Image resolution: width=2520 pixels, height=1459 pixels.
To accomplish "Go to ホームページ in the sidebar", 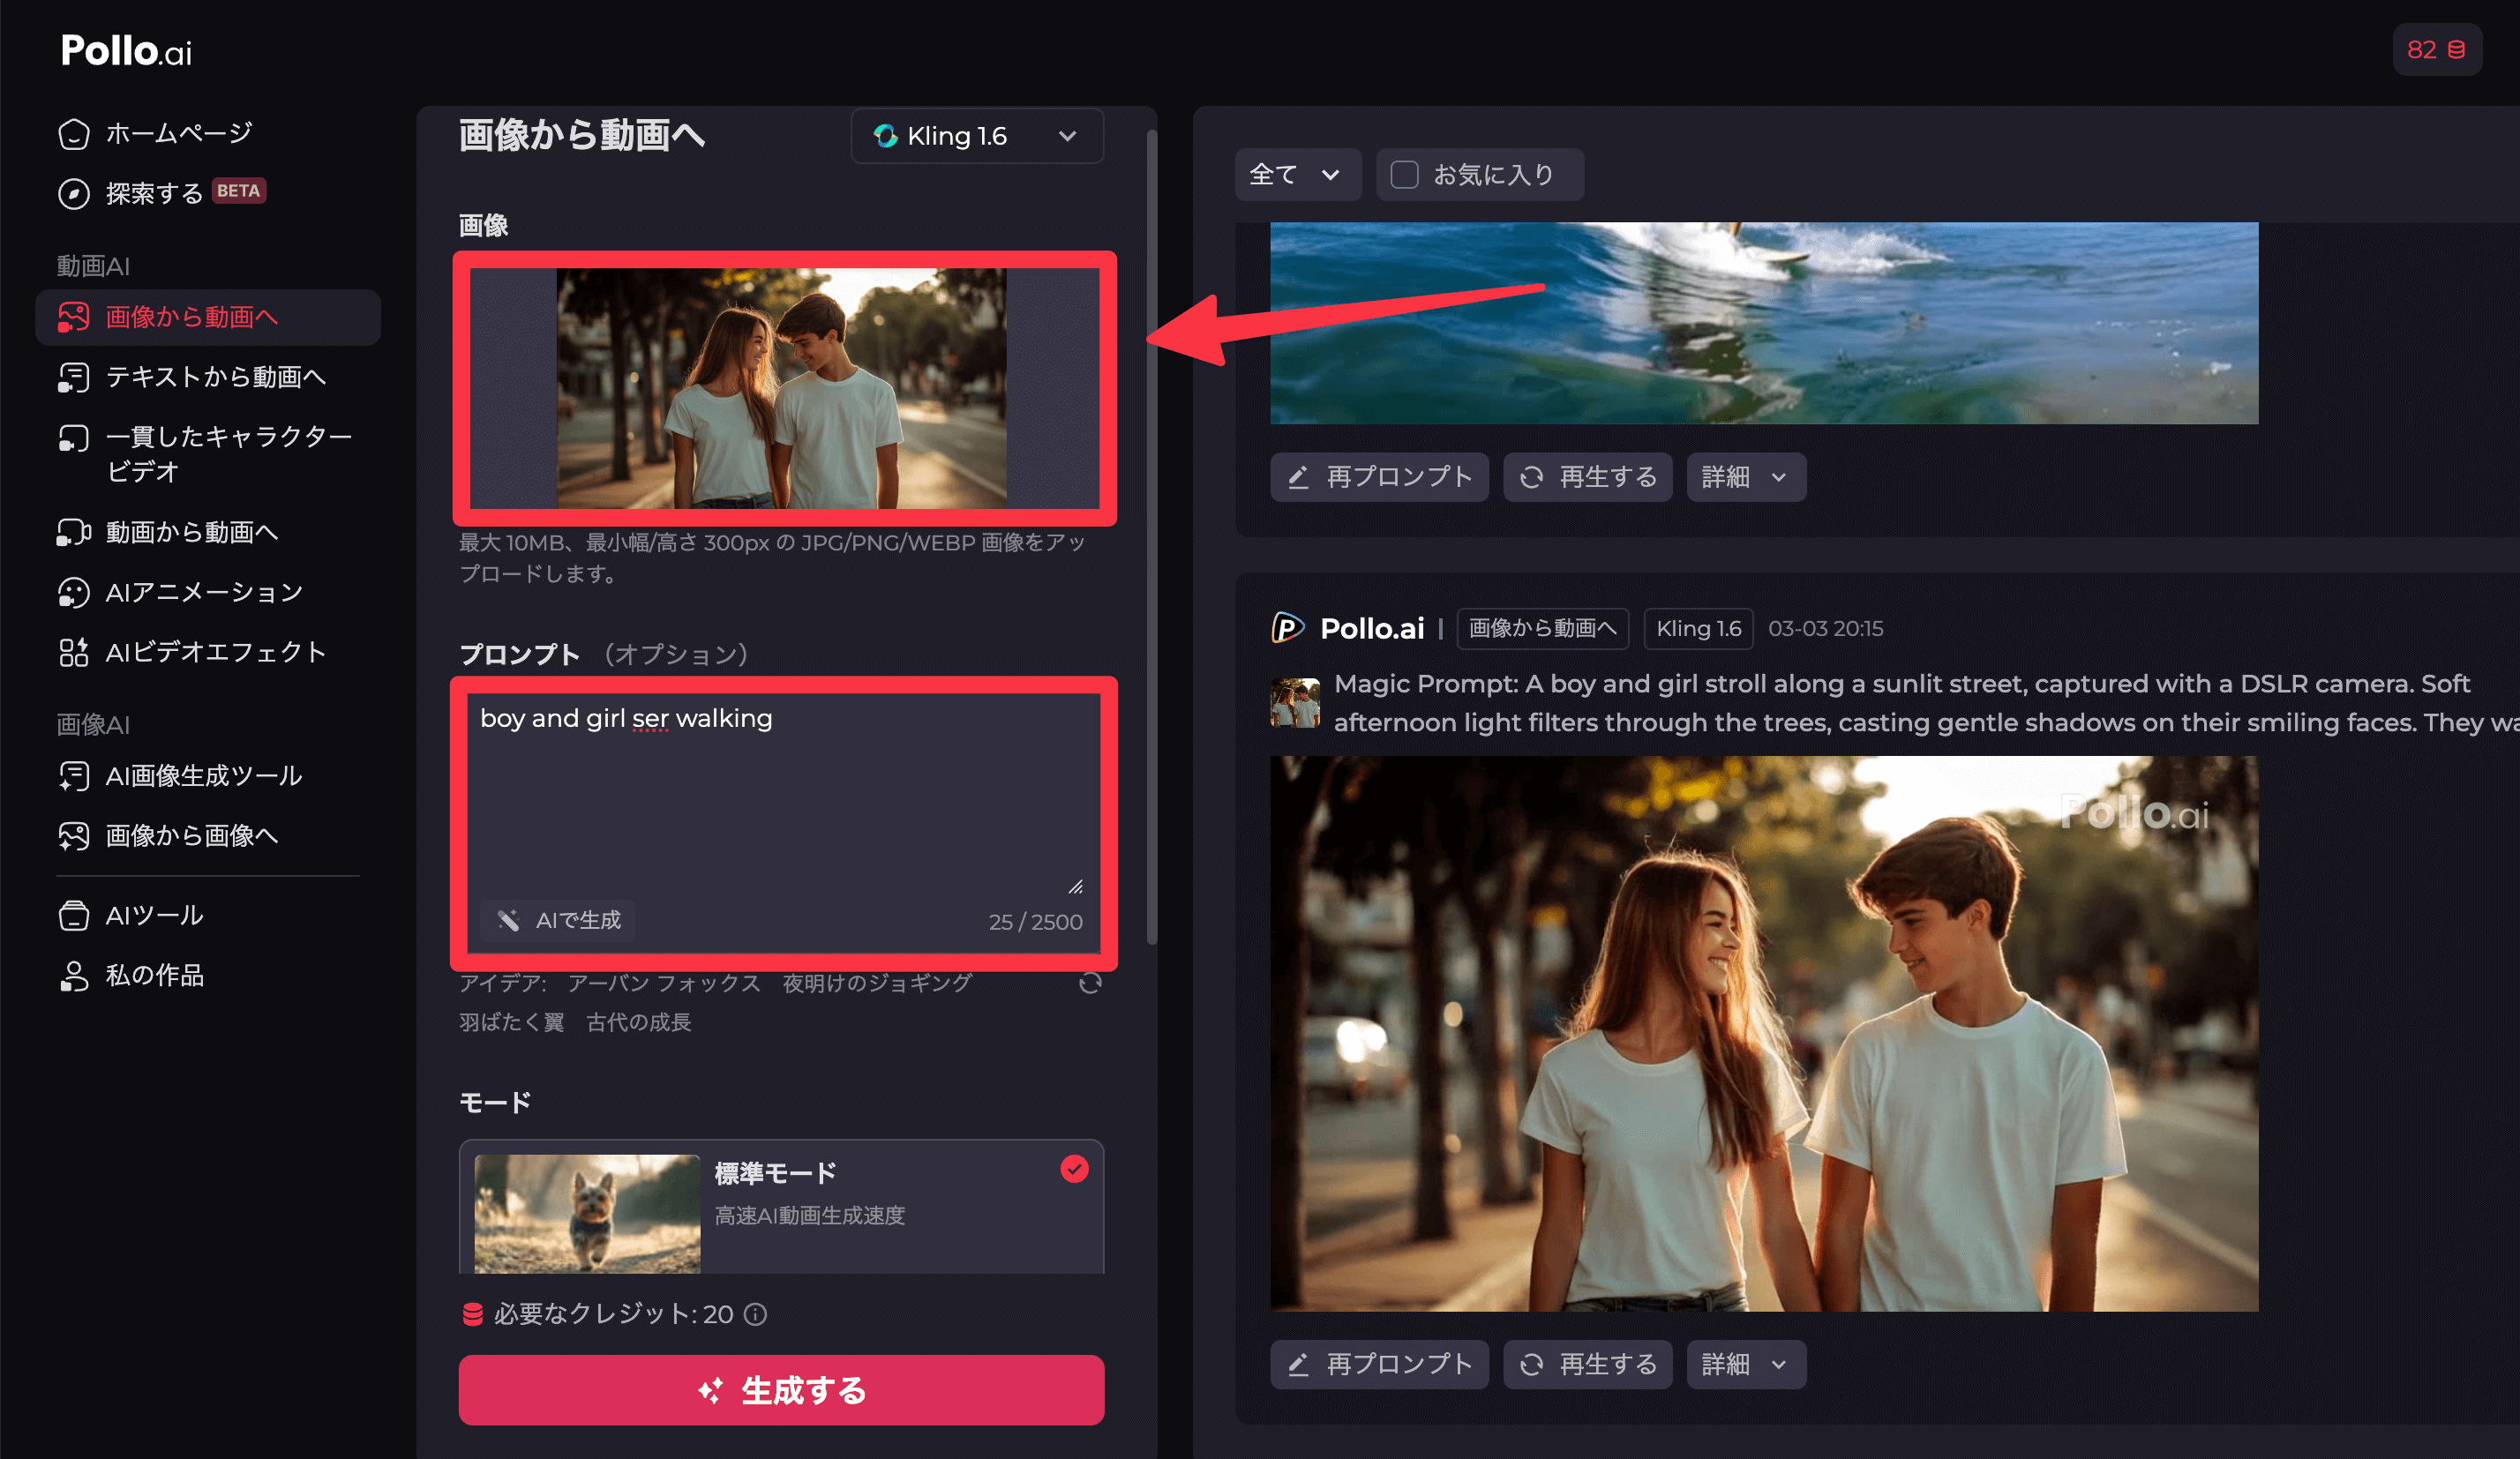I will coord(178,133).
